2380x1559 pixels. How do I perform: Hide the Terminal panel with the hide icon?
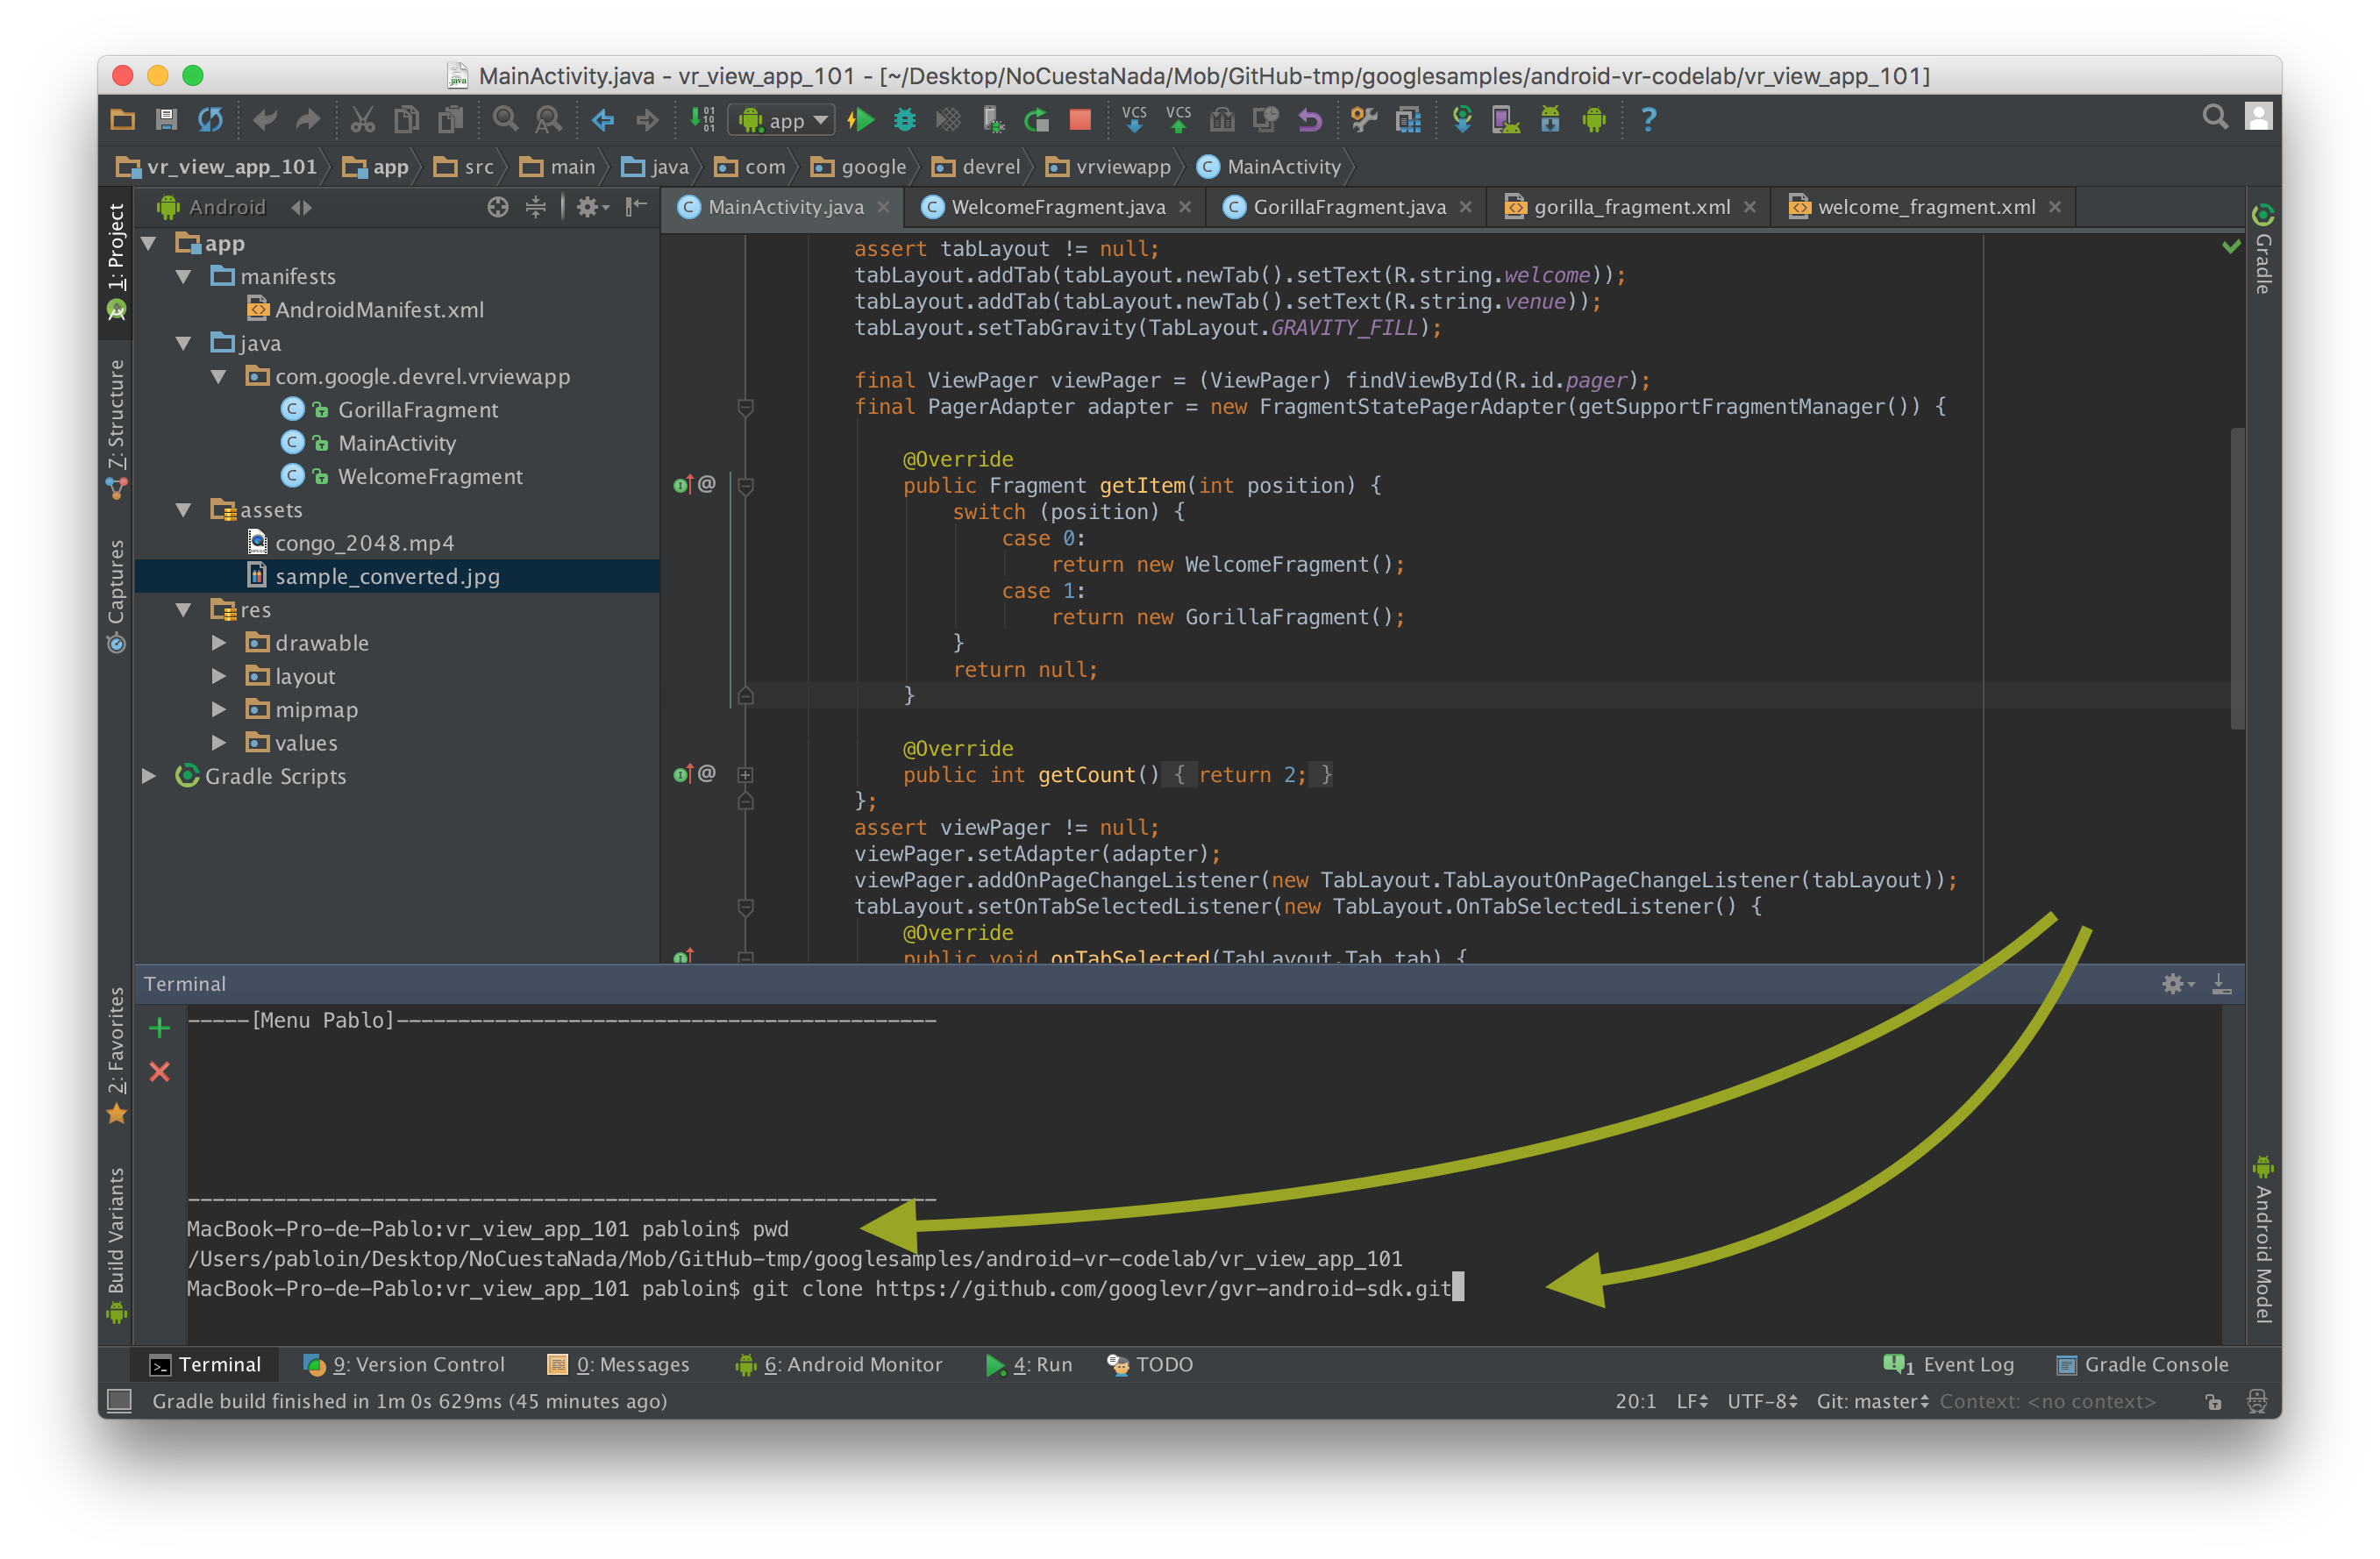2221,984
